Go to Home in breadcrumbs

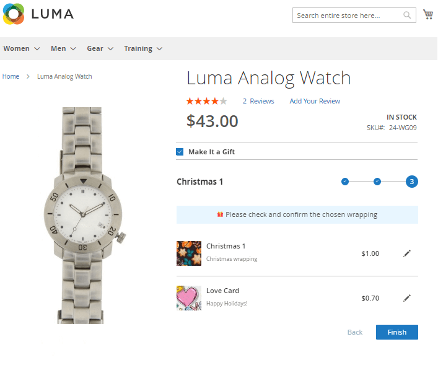11,76
